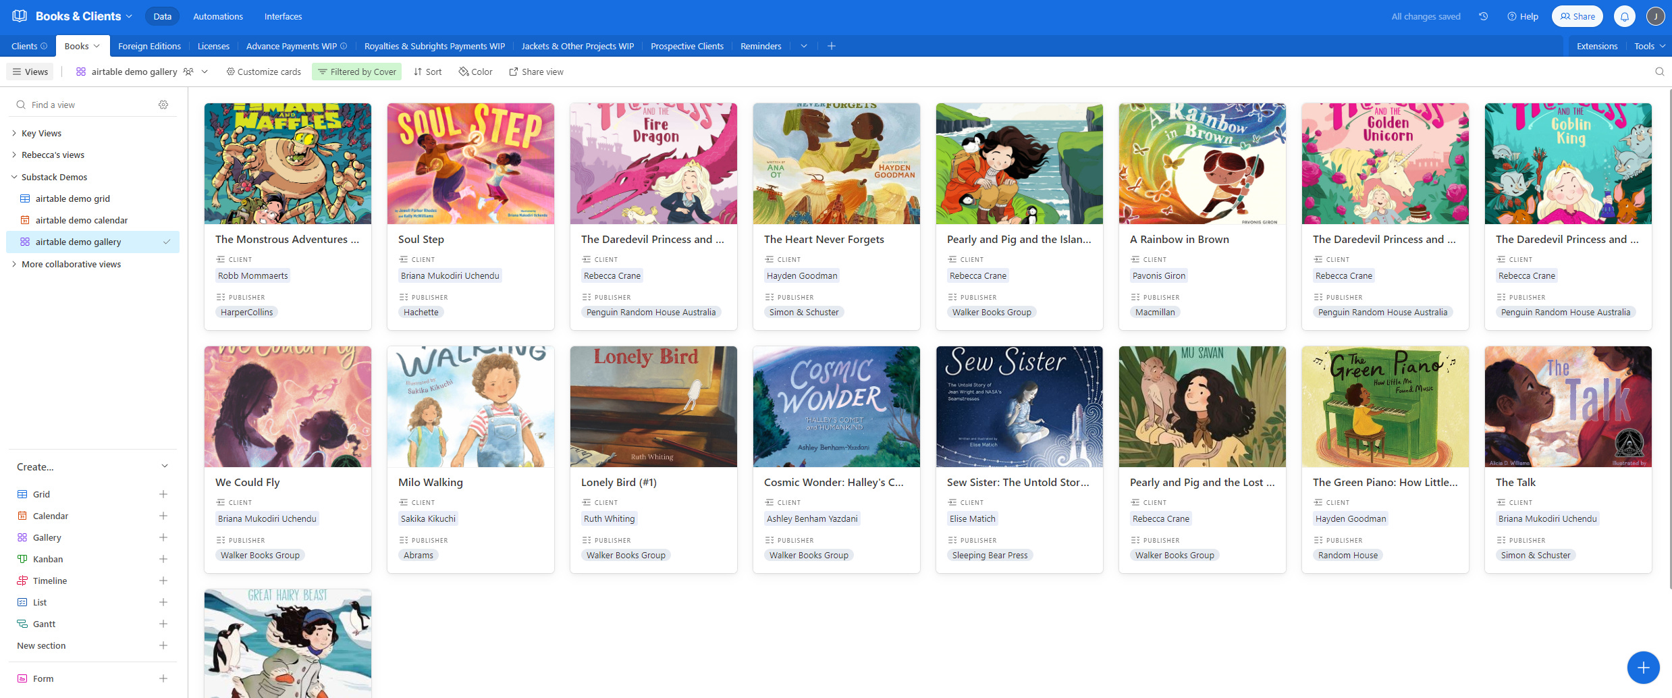Open the notifications bell icon
Screen dimensions: 1672x698
coord(1625,16)
